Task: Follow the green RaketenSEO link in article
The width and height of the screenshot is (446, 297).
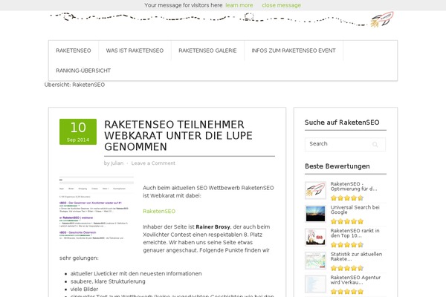Action: pos(159,211)
